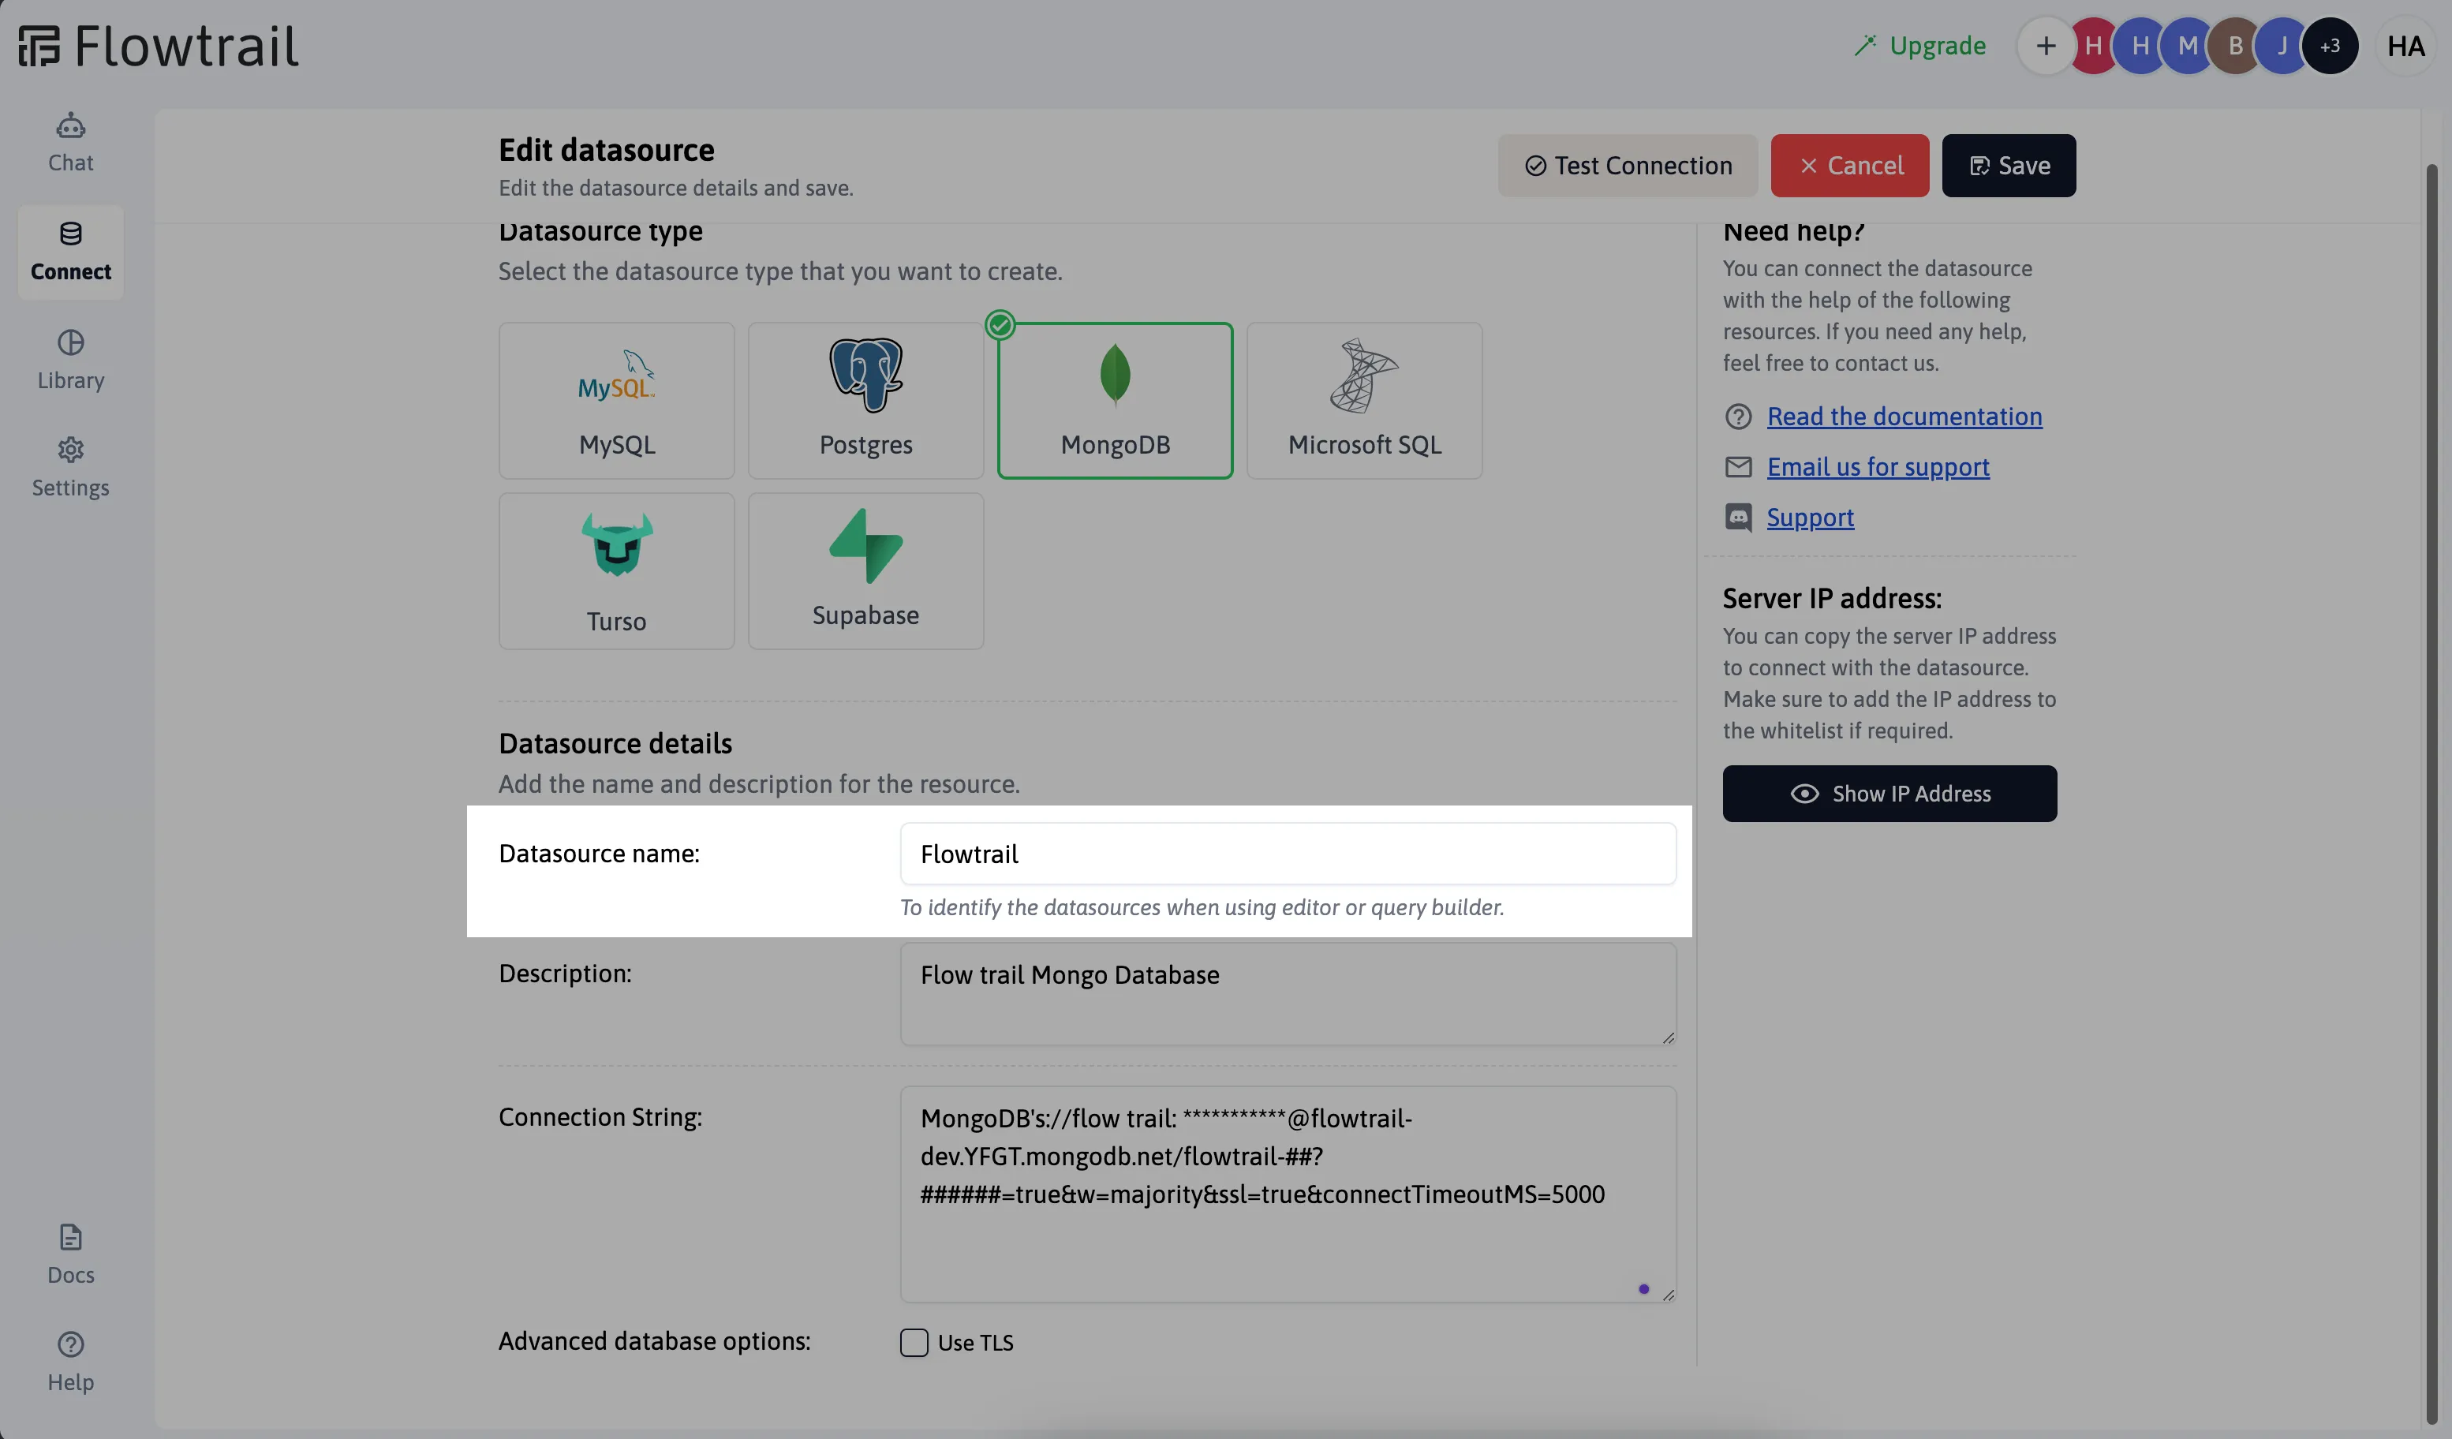Screen dimensions: 2452x1439
Task: Cancel editing the datasource
Action: tap(1850, 166)
